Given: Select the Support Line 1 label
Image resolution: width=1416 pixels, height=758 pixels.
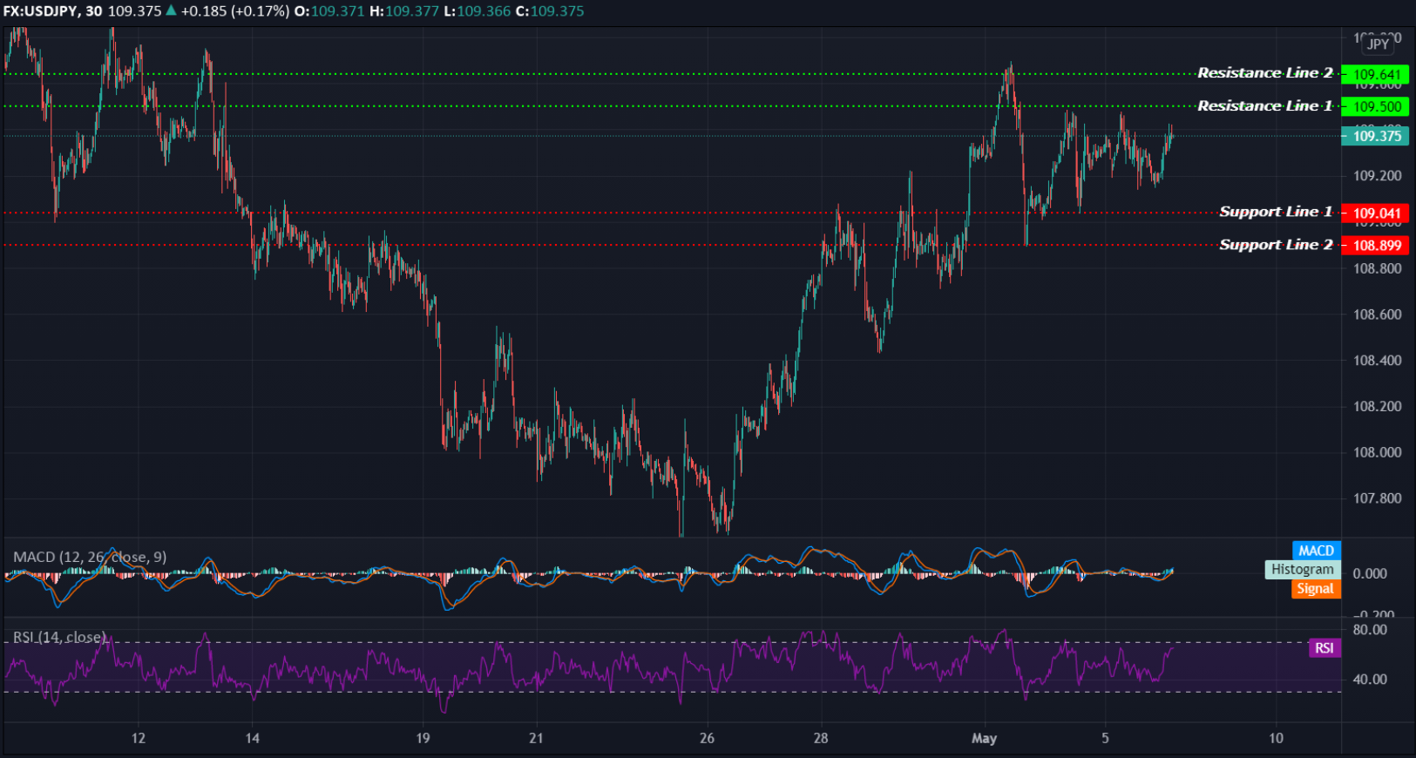Looking at the screenshot, I should click(x=1276, y=212).
